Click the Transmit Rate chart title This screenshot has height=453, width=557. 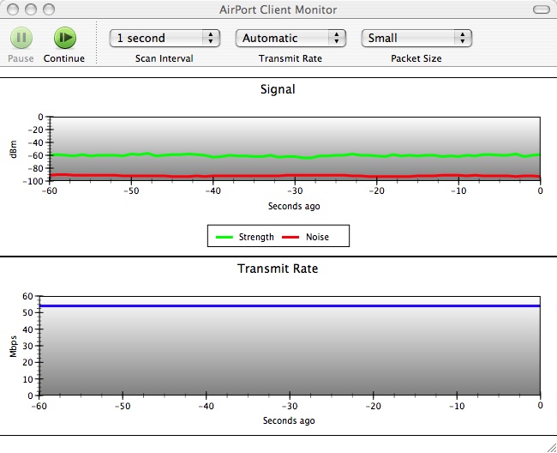pos(278,269)
